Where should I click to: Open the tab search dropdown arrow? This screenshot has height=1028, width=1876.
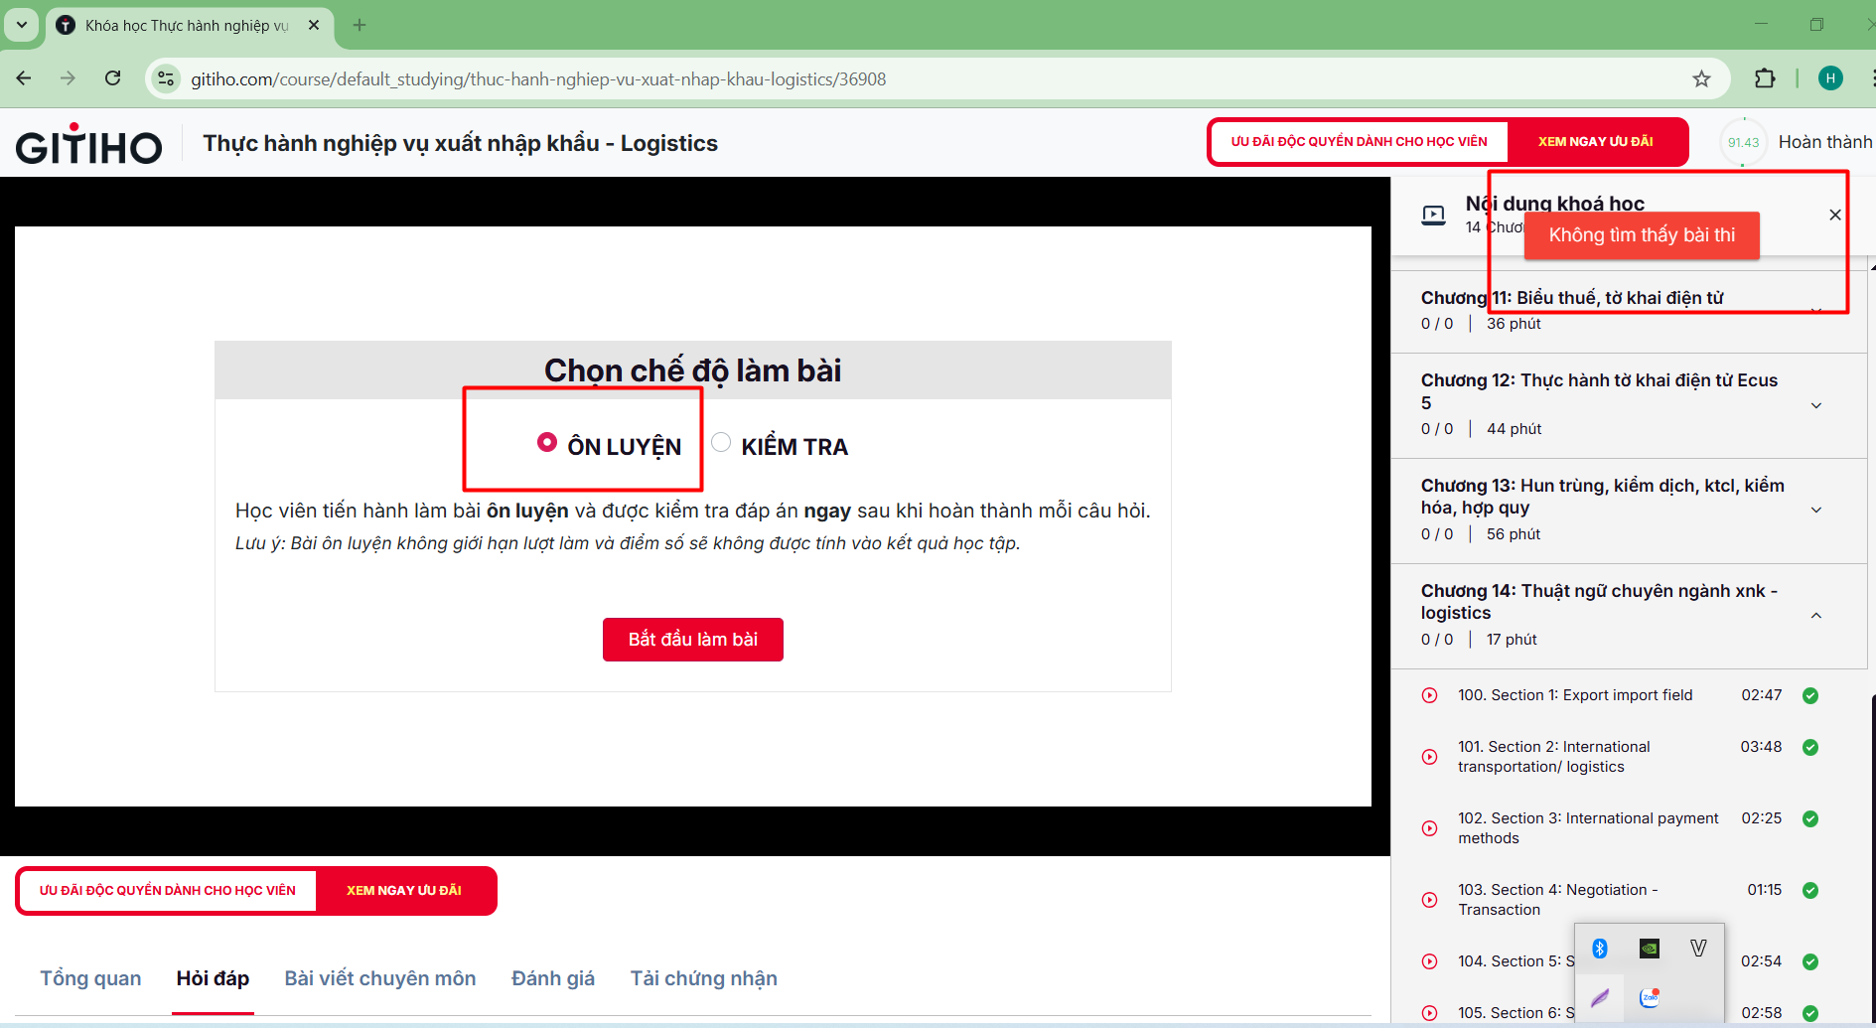[x=22, y=25]
